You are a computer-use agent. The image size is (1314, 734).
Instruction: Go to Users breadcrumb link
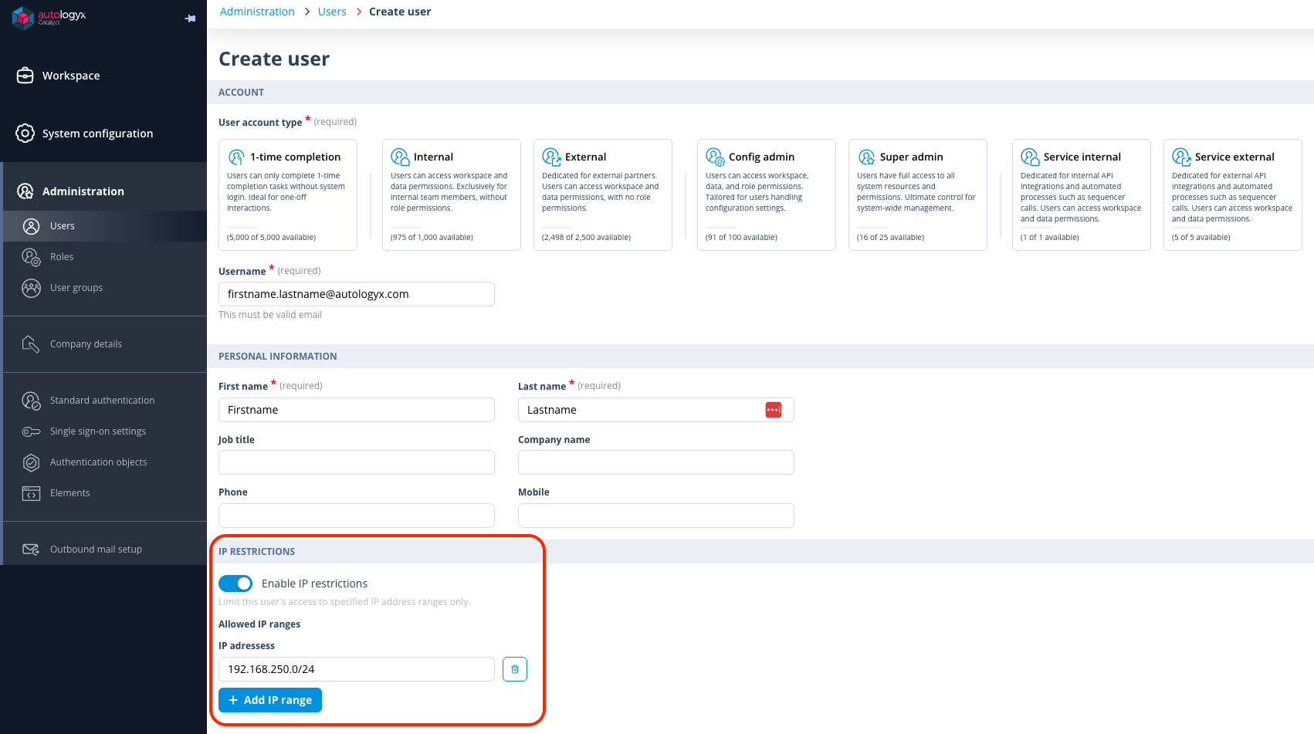332,12
